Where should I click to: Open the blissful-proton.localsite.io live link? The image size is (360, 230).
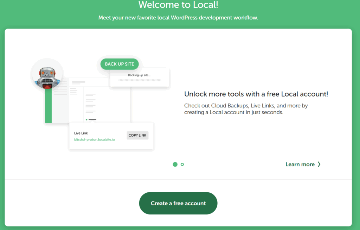95,139
